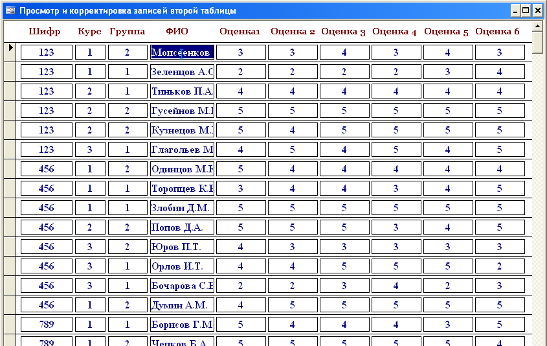Viewport: 547px width, 346px height.
Task: Click Курс field in Юров П.Т. row
Action: 90,247
